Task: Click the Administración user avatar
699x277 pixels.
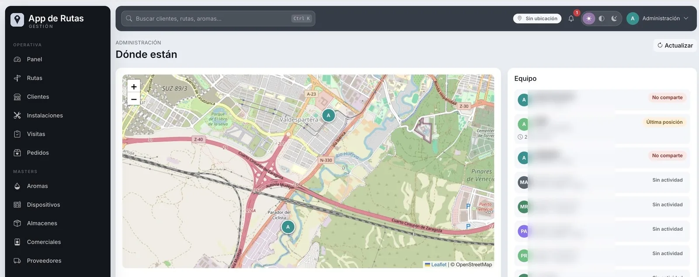Action: [633, 18]
